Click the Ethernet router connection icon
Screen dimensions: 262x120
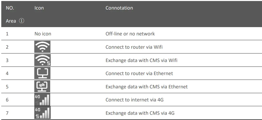pos(42,74)
